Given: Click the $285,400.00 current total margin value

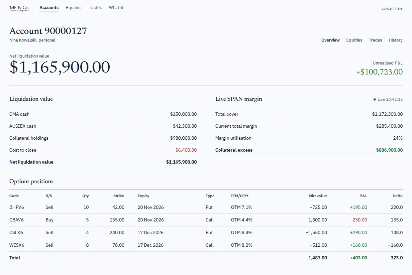Looking at the screenshot, I should pyautogui.click(x=389, y=126).
